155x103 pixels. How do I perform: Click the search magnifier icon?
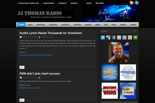click(135, 31)
